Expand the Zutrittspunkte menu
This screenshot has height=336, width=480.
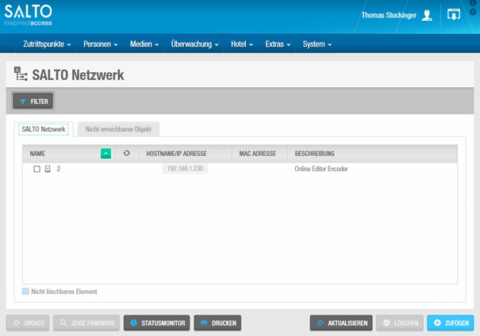pos(47,44)
